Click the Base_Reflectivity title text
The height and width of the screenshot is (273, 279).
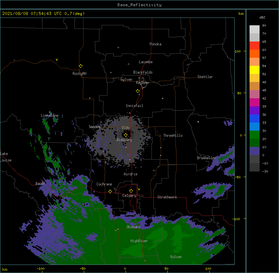(139, 5)
